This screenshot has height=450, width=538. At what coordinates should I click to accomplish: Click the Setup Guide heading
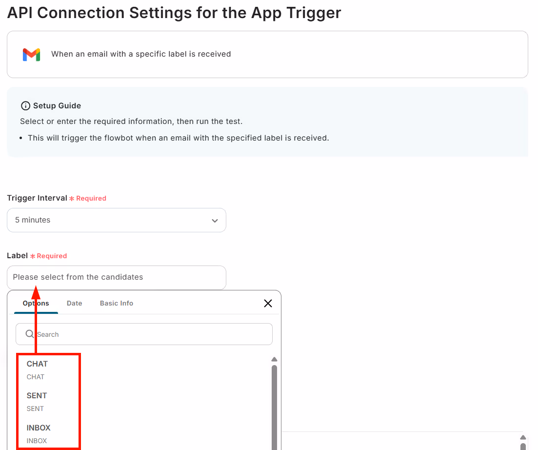[57, 106]
